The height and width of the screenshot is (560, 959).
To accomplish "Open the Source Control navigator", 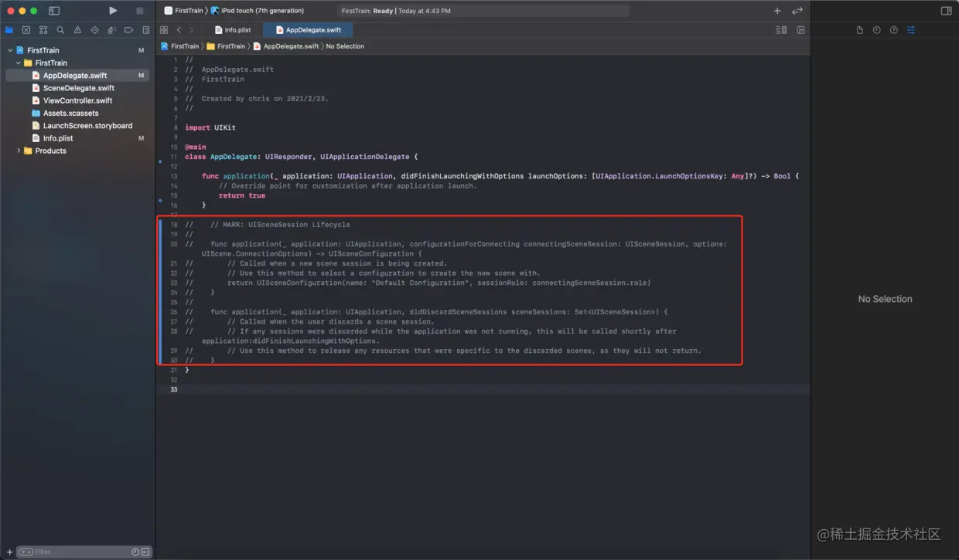I will point(26,30).
